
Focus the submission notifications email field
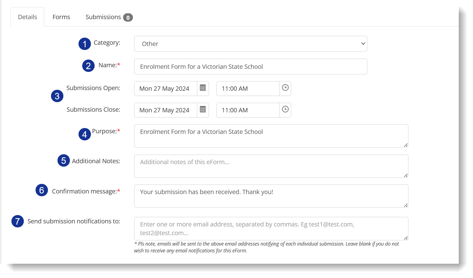click(x=271, y=229)
